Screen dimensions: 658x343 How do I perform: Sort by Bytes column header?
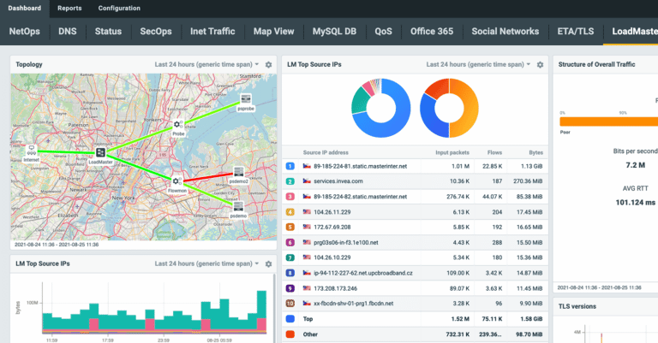click(535, 152)
